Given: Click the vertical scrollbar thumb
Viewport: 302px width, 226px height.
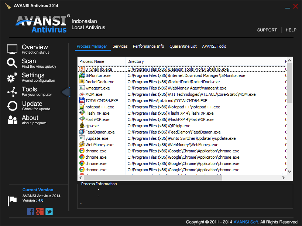Looking at the screenshot, I should (289, 83).
